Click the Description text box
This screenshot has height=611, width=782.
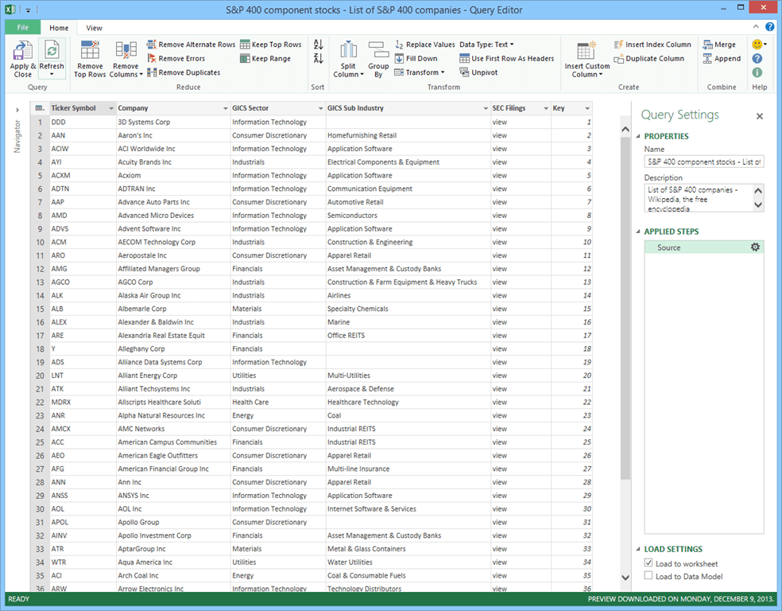699,198
